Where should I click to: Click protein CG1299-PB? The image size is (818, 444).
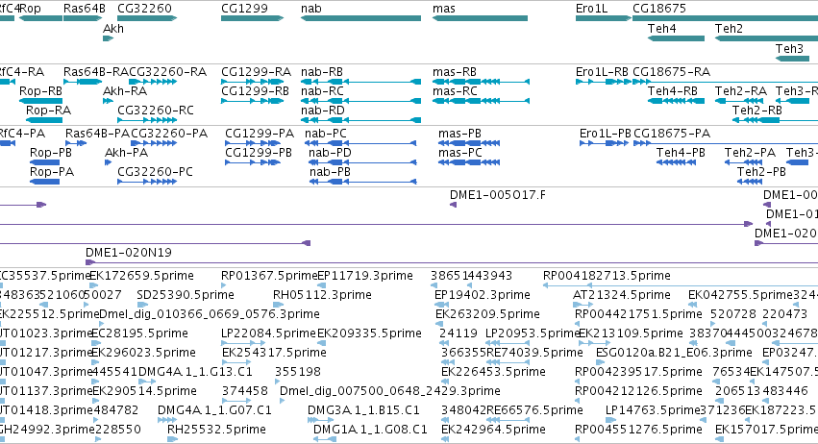tap(253, 162)
